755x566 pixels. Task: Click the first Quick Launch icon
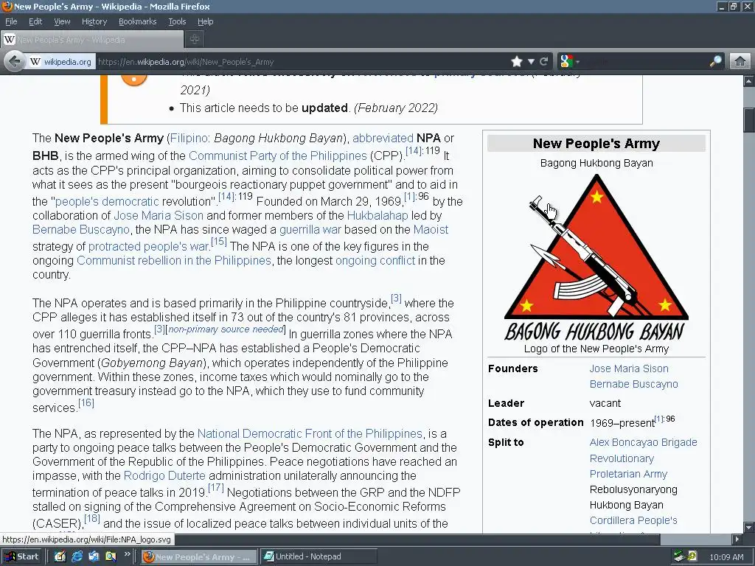point(60,556)
